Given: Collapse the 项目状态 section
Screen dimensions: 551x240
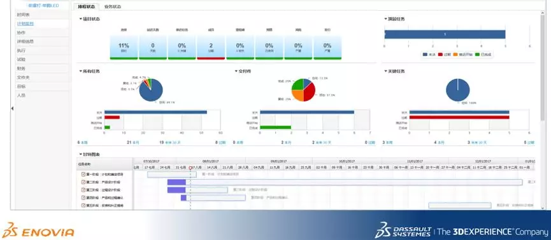Looking at the screenshot, I should tap(80, 19).
